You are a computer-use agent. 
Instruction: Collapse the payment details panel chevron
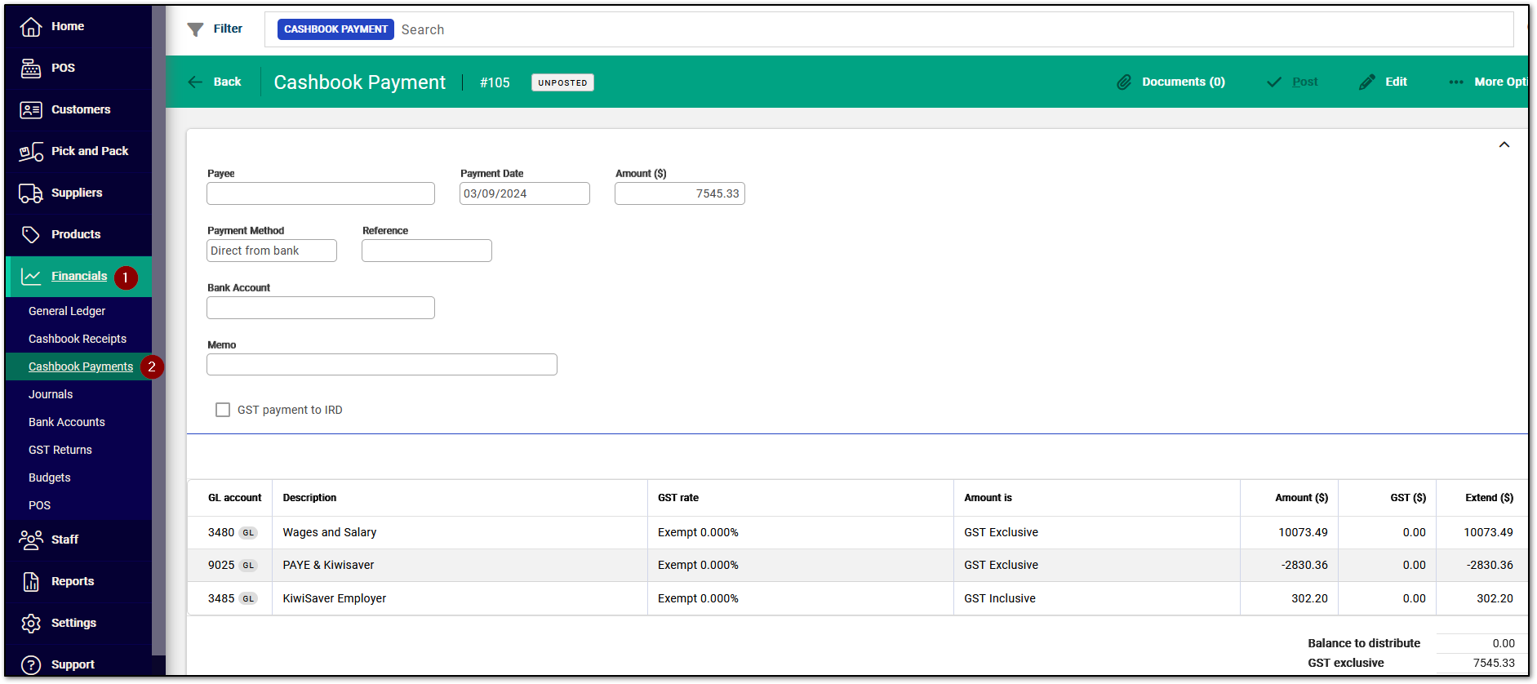click(x=1504, y=144)
